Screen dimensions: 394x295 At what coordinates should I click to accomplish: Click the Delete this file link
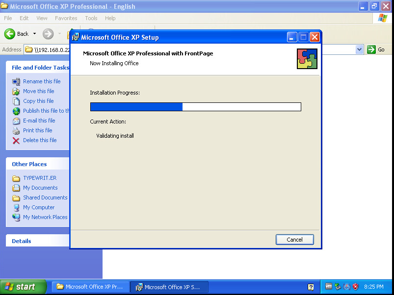click(x=40, y=140)
